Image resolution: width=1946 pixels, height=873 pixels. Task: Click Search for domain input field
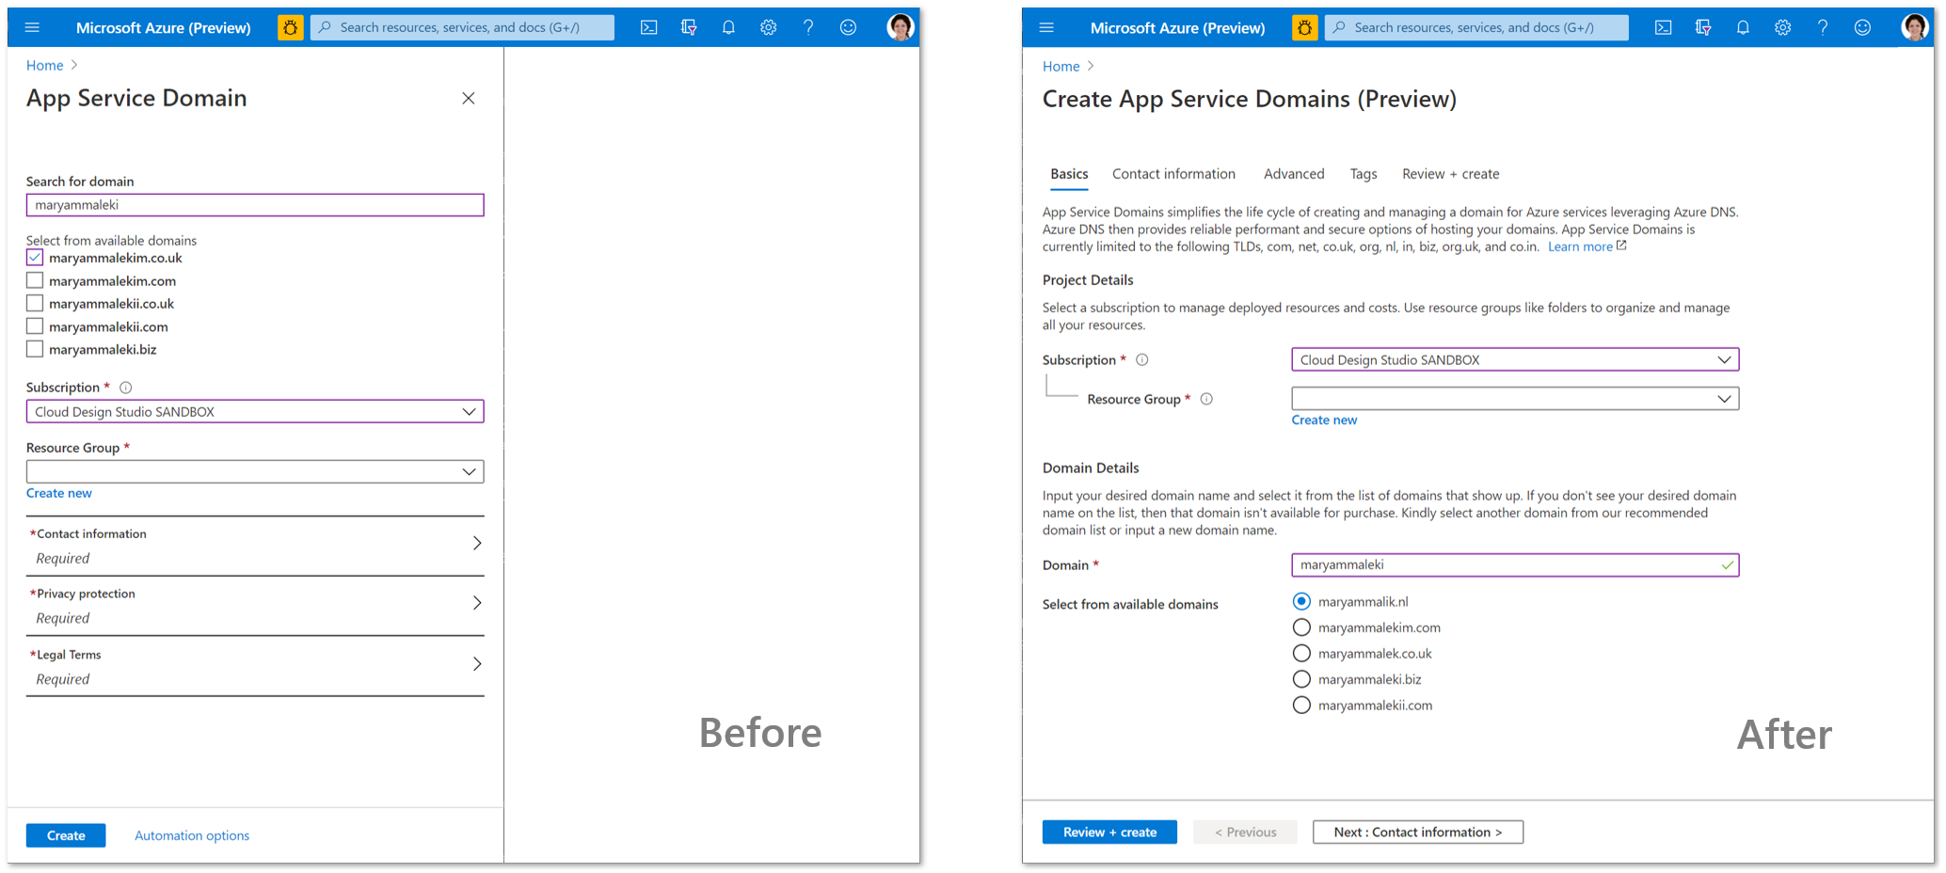pyautogui.click(x=255, y=205)
